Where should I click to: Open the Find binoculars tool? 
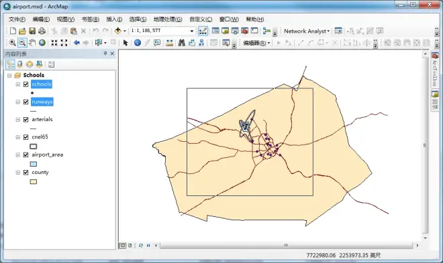click(x=181, y=43)
